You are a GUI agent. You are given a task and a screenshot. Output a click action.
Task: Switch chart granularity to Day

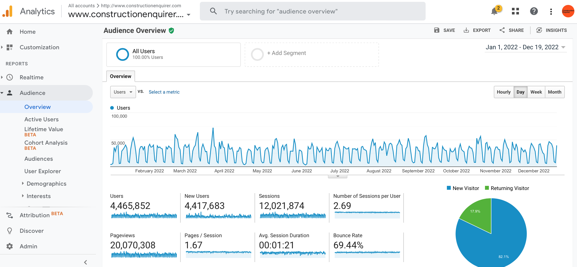[520, 92]
